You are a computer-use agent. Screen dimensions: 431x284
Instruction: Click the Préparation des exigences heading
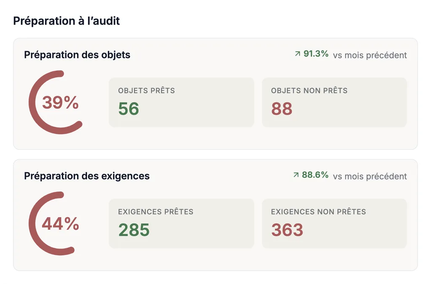[x=87, y=176]
